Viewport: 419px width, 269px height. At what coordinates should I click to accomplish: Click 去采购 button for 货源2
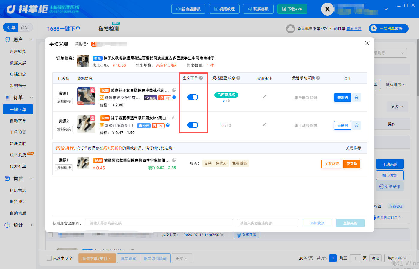tap(343, 125)
